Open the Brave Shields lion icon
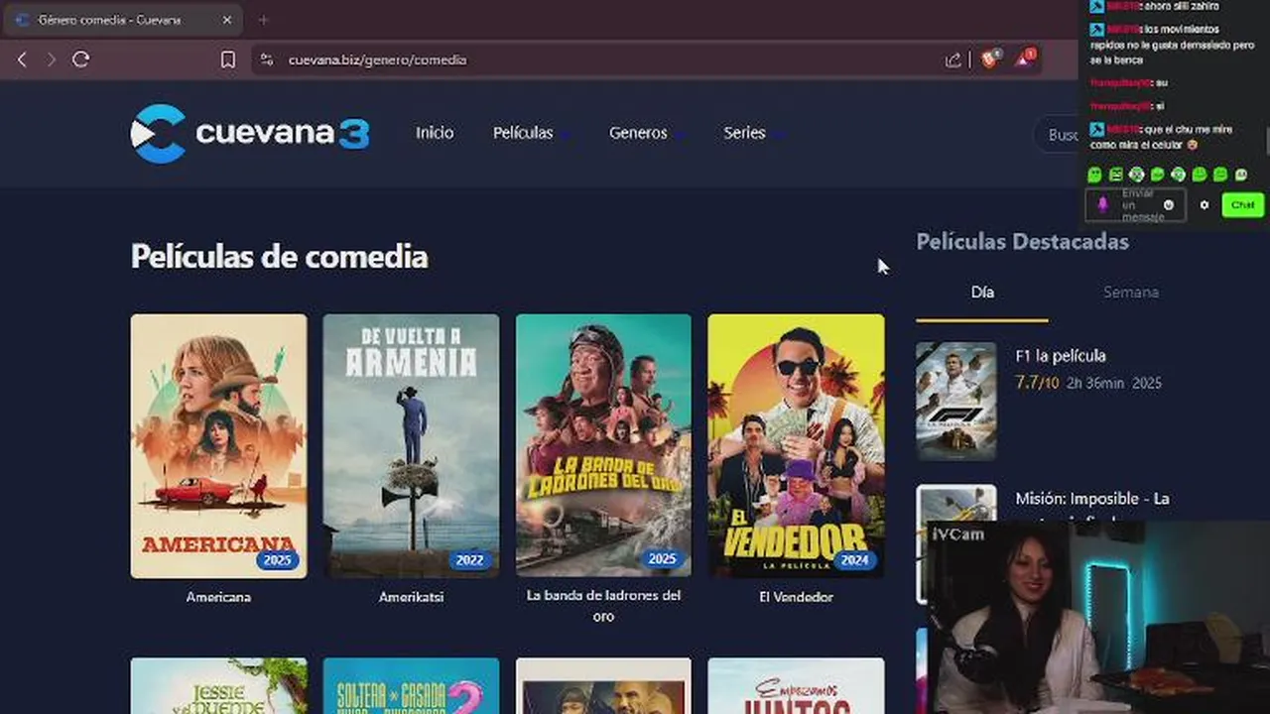The height and width of the screenshot is (714, 1270). (989, 59)
